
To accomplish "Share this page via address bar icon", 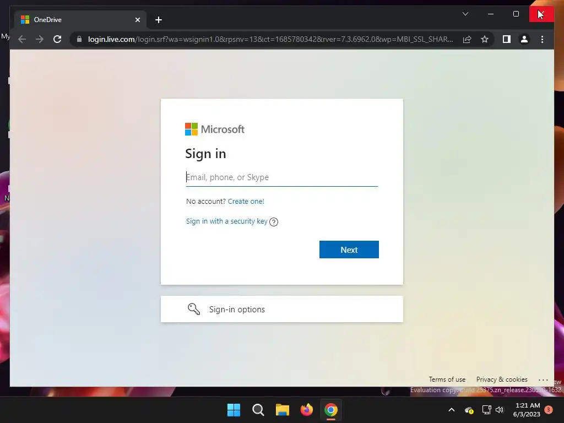I will 467,39.
